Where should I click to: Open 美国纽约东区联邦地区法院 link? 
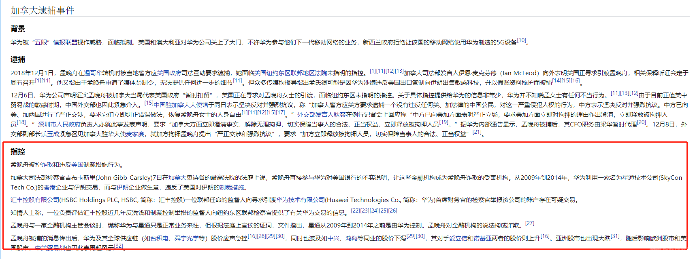(x=290, y=73)
